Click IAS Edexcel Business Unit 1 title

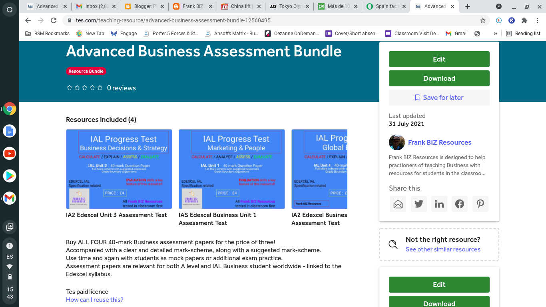[217, 219]
